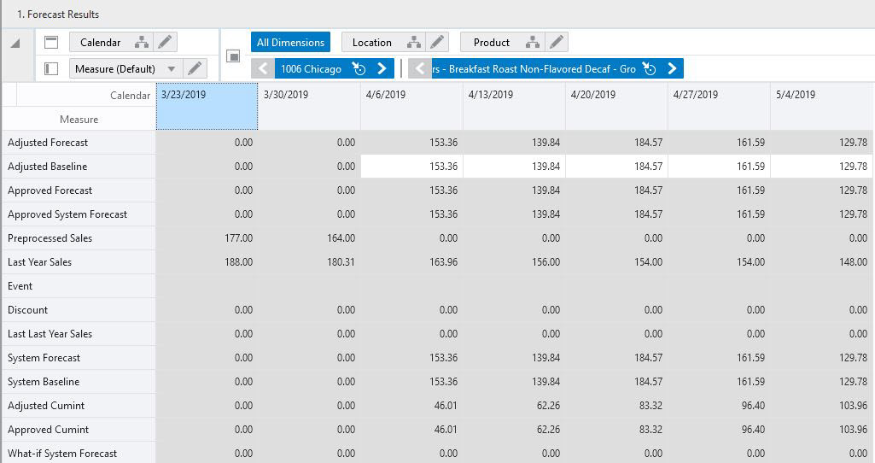
Task: Select the 3/30/2019 column header
Action: pyautogui.click(x=309, y=106)
